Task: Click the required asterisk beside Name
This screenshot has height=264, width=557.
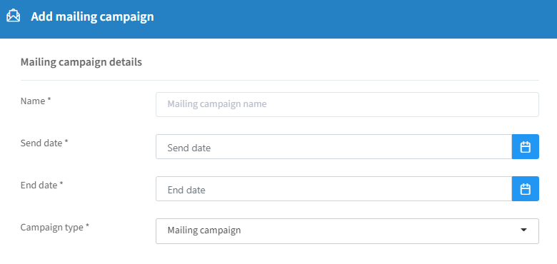Action: tap(49, 100)
